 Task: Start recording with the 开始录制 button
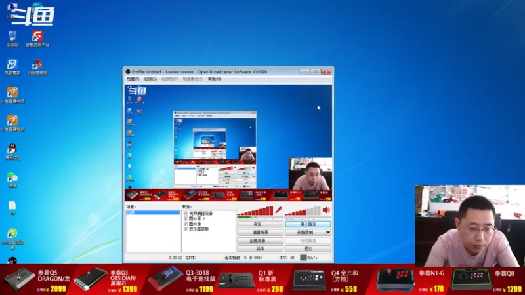point(305,233)
